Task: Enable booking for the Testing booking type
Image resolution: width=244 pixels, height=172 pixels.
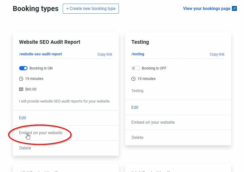Action: point(136,68)
